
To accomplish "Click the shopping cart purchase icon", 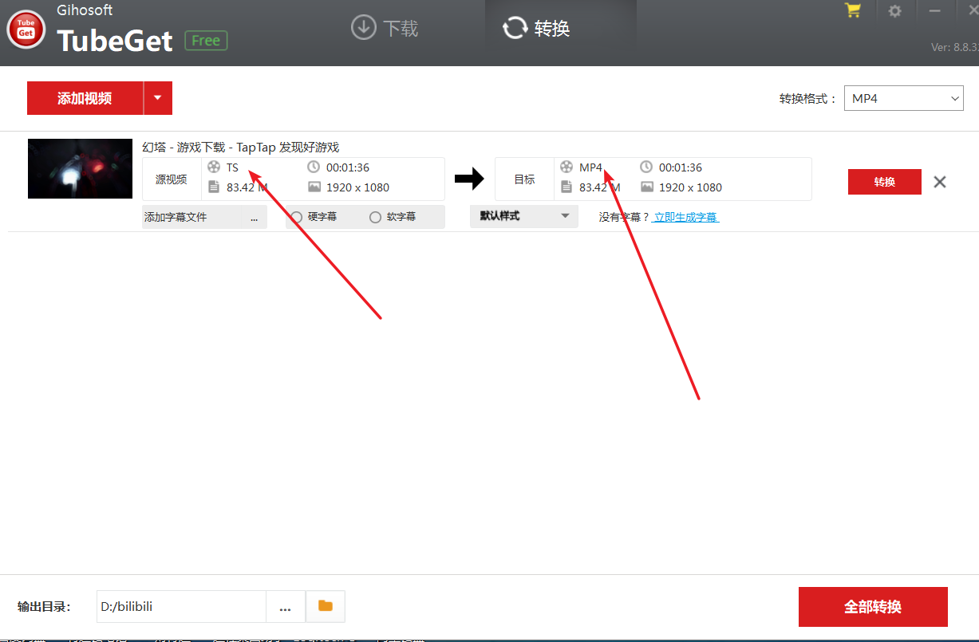I will pos(853,11).
